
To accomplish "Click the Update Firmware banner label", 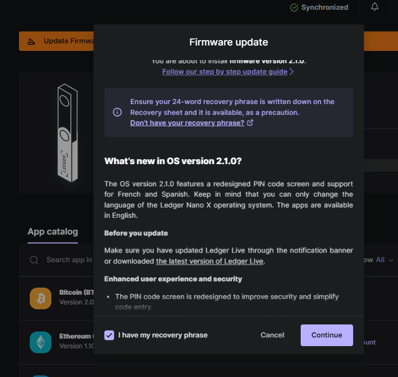I will pos(68,41).
